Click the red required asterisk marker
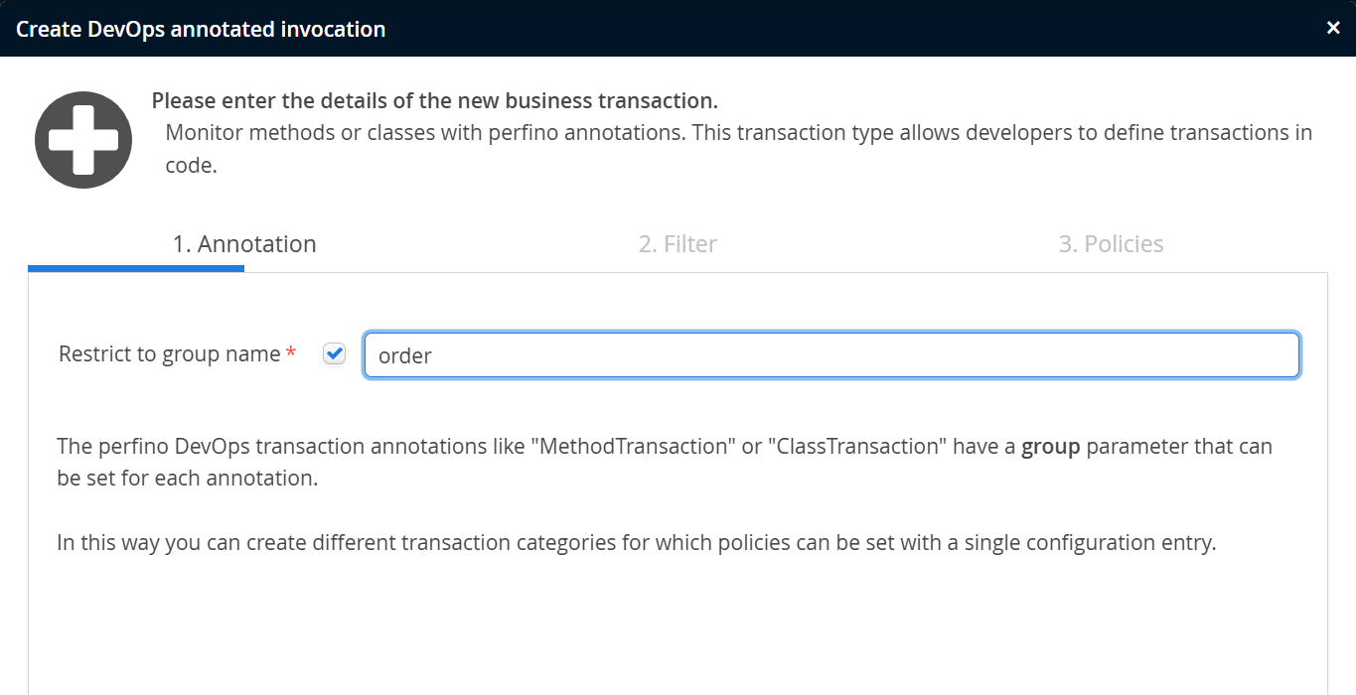1356x695 pixels. (x=291, y=354)
